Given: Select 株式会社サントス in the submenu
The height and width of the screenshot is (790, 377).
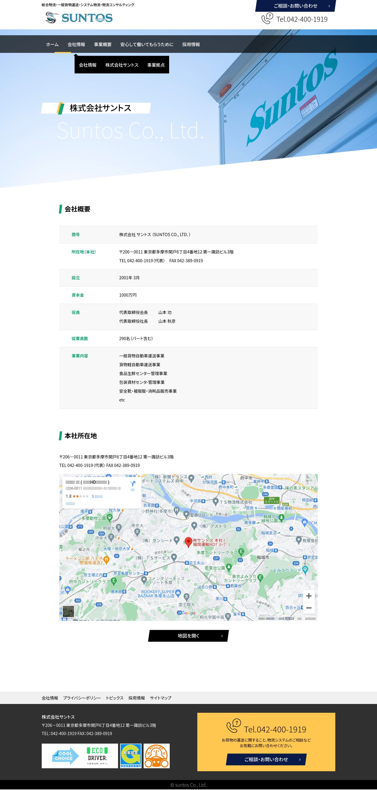Looking at the screenshot, I should [122, 65].
